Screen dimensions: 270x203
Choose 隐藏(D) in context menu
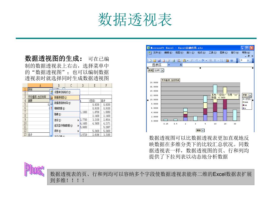pos(65,114)
